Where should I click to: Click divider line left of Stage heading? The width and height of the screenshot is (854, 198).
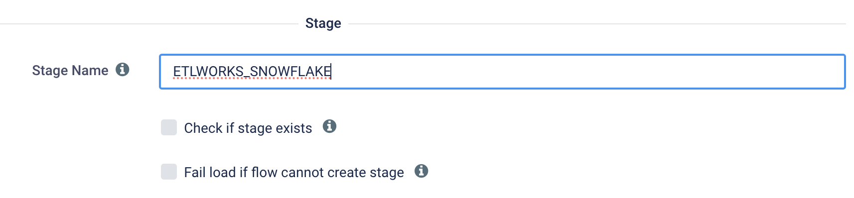(x=149, y=24)
